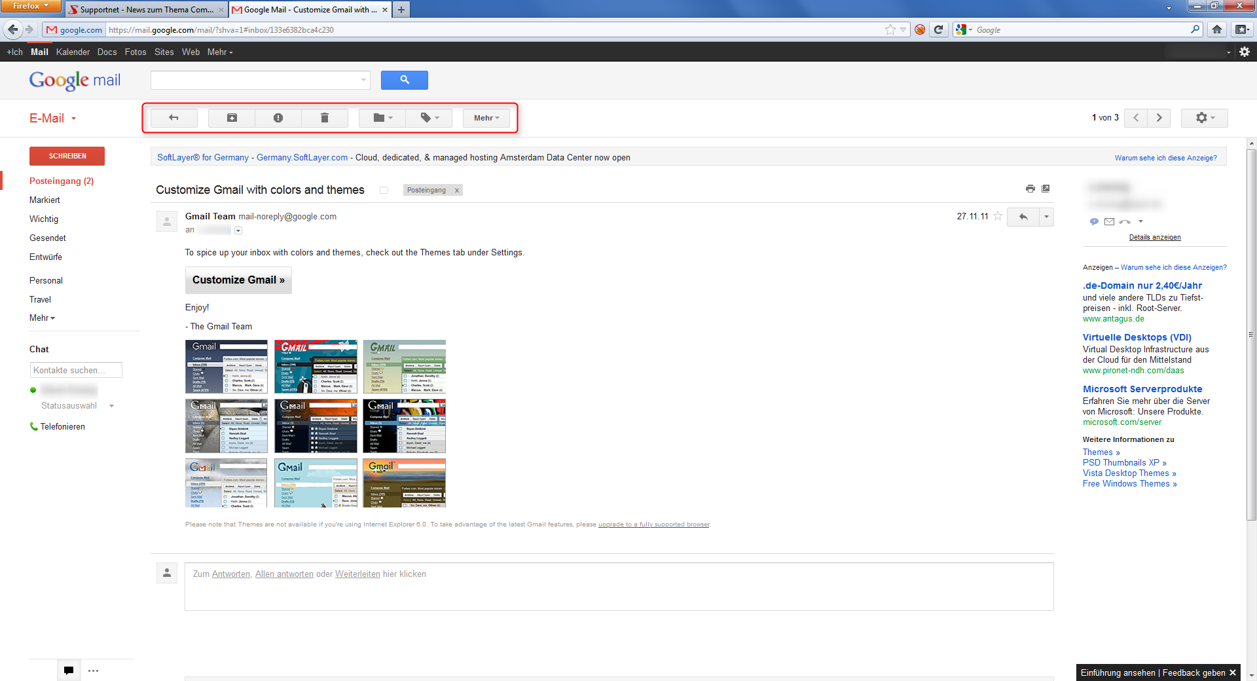1257x681 pixels.
Task: Open the Travel label
Action: [40, 299]
